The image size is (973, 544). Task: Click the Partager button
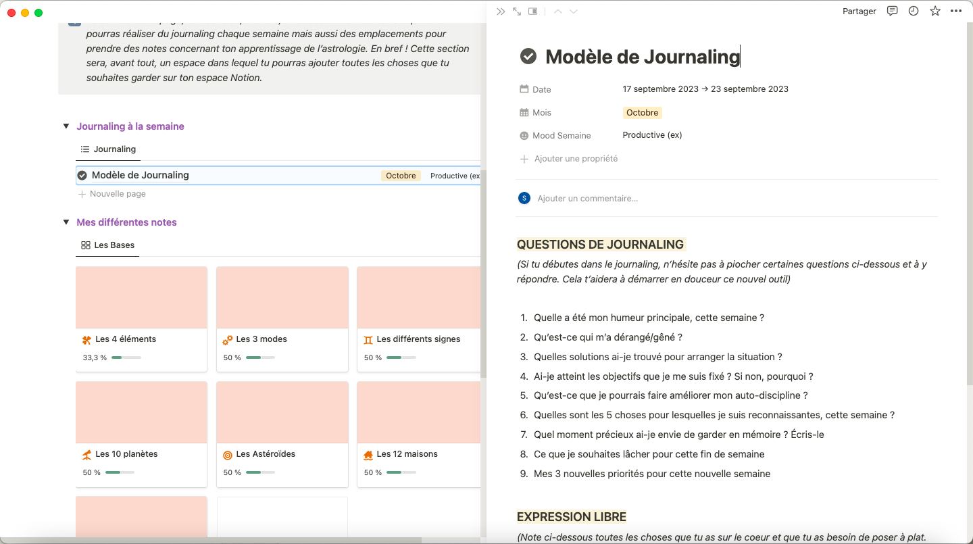(x=859, y=11)
